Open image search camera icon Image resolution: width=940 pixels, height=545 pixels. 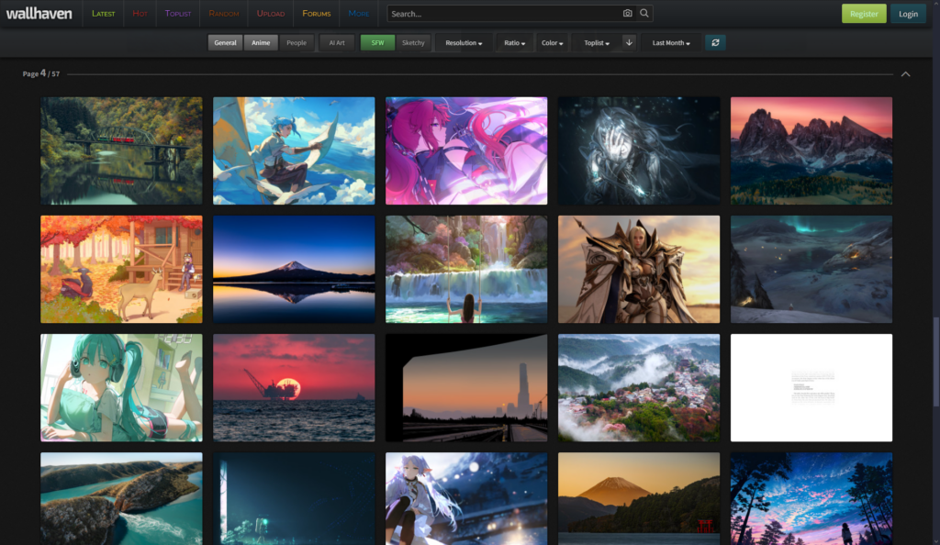(627, 13)
